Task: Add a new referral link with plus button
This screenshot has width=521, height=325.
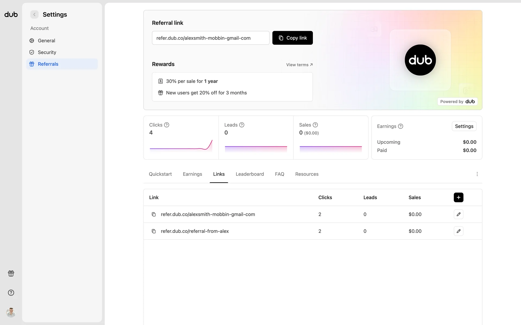Action: click(458, 197)
